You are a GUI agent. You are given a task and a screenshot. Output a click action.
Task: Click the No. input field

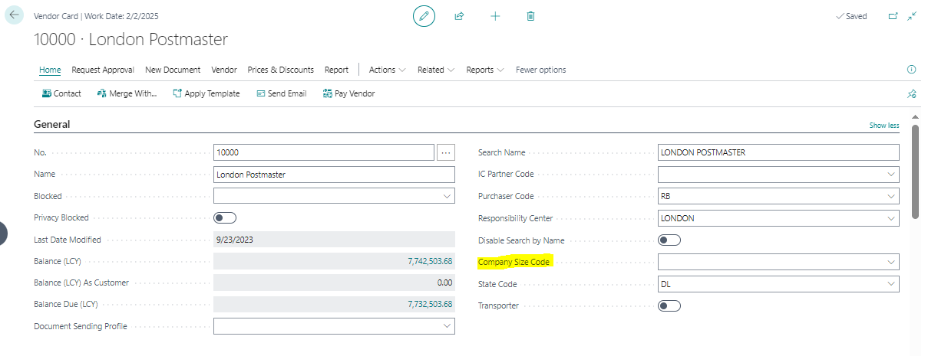click(324, 152)
